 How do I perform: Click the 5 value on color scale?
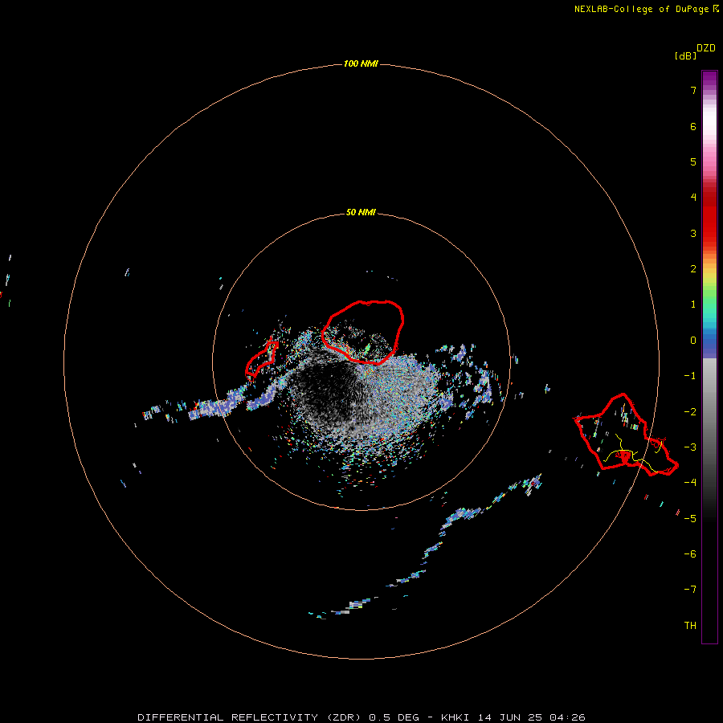[693, 161]
